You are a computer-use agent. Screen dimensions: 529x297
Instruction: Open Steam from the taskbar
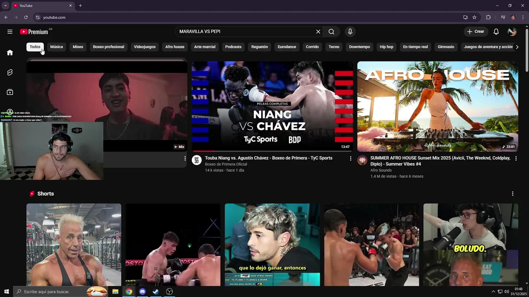click(x=156, y=292)
